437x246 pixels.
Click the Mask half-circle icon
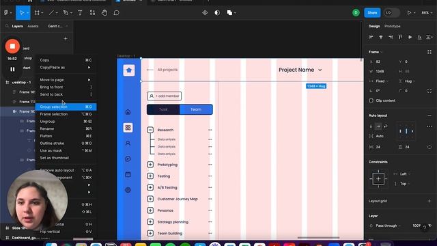[217, 13]
